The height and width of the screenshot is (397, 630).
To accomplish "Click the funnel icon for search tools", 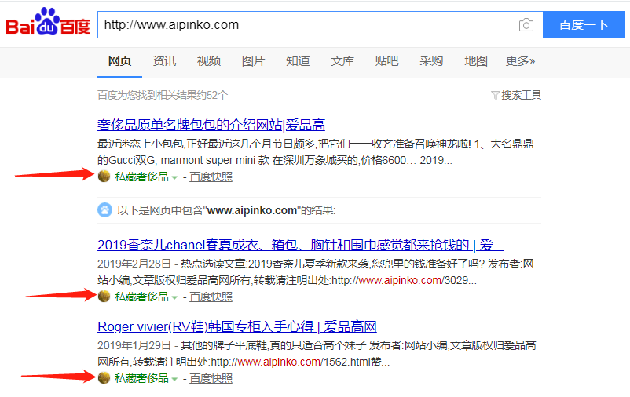I will [495, 95].
